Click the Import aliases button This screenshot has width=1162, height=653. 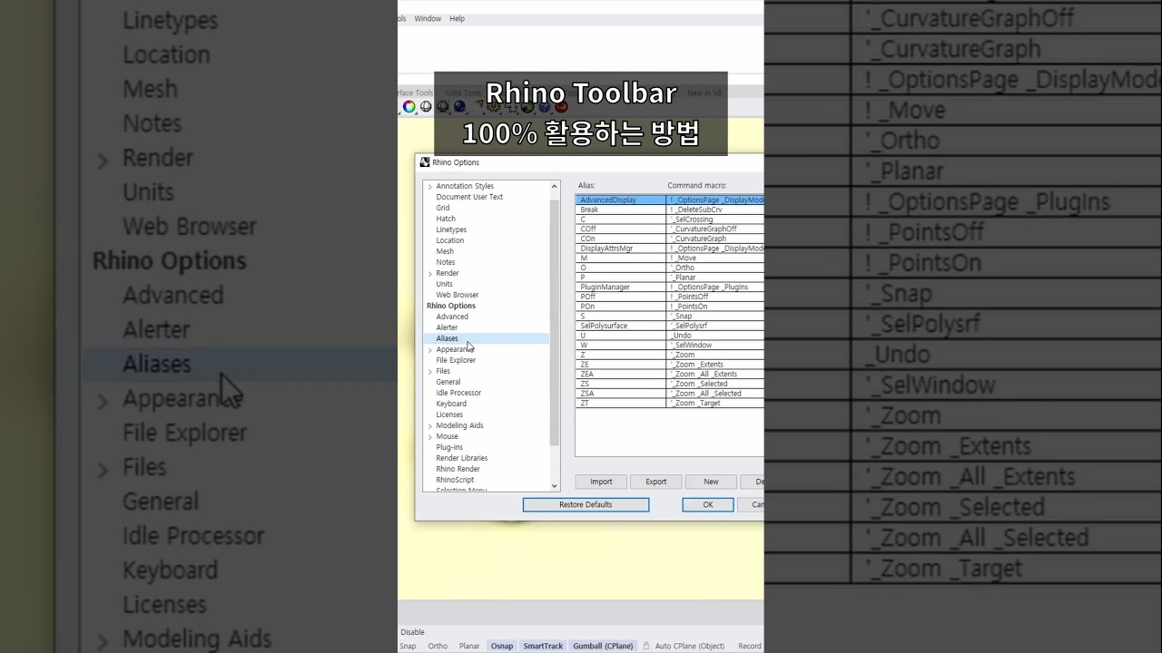601,482
